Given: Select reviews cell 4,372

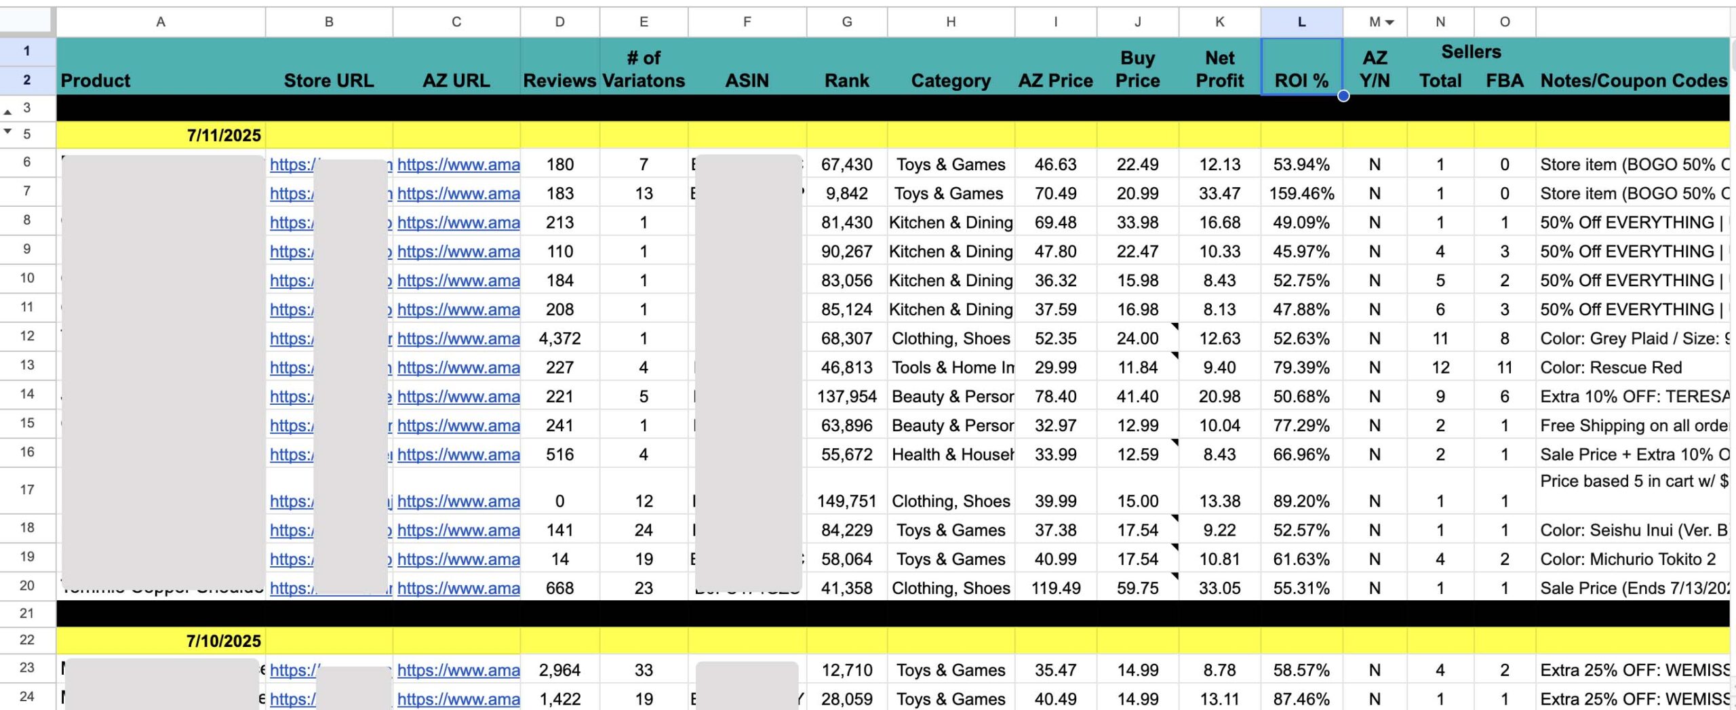Looking at the screenshot, I should click(x=559, y=338).
